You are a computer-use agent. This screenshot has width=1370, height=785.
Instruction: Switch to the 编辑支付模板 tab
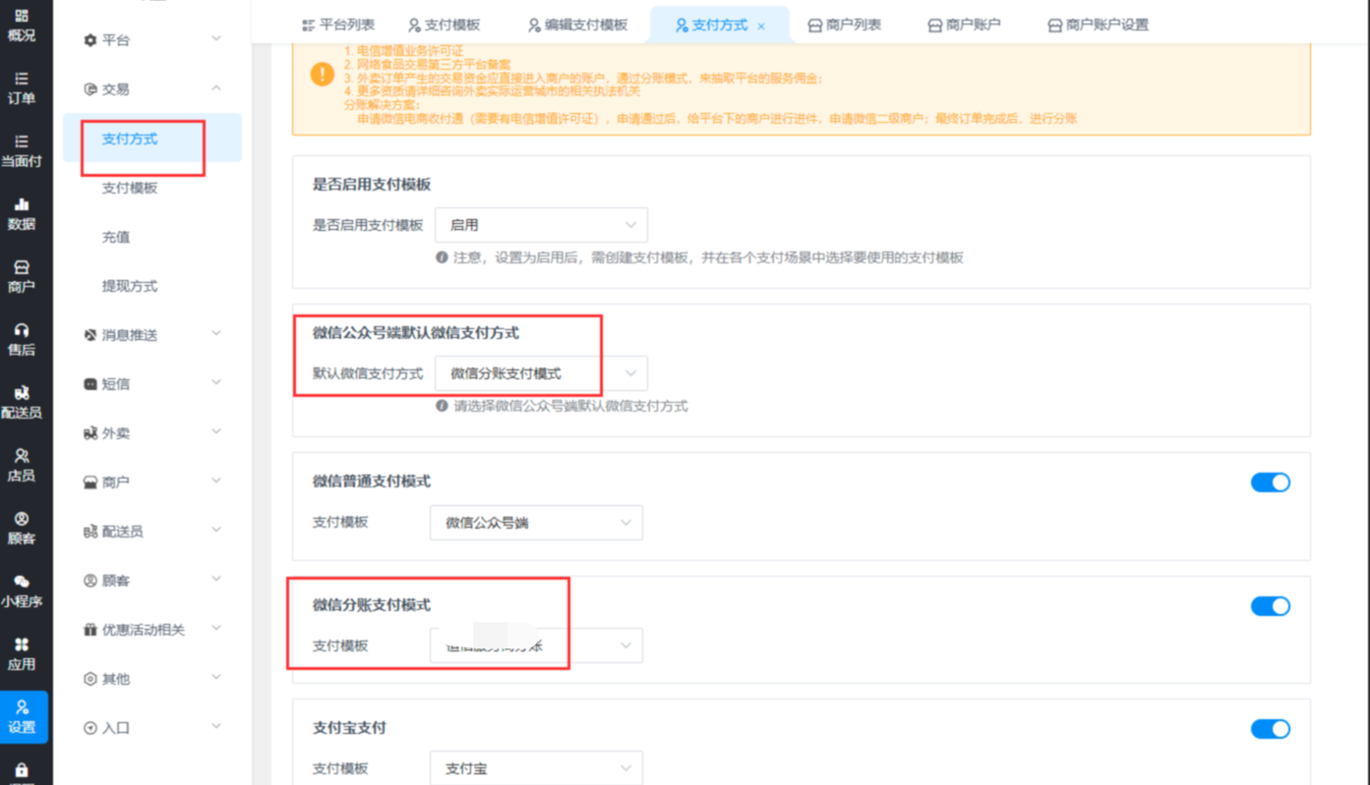click(x=577, y=25)
